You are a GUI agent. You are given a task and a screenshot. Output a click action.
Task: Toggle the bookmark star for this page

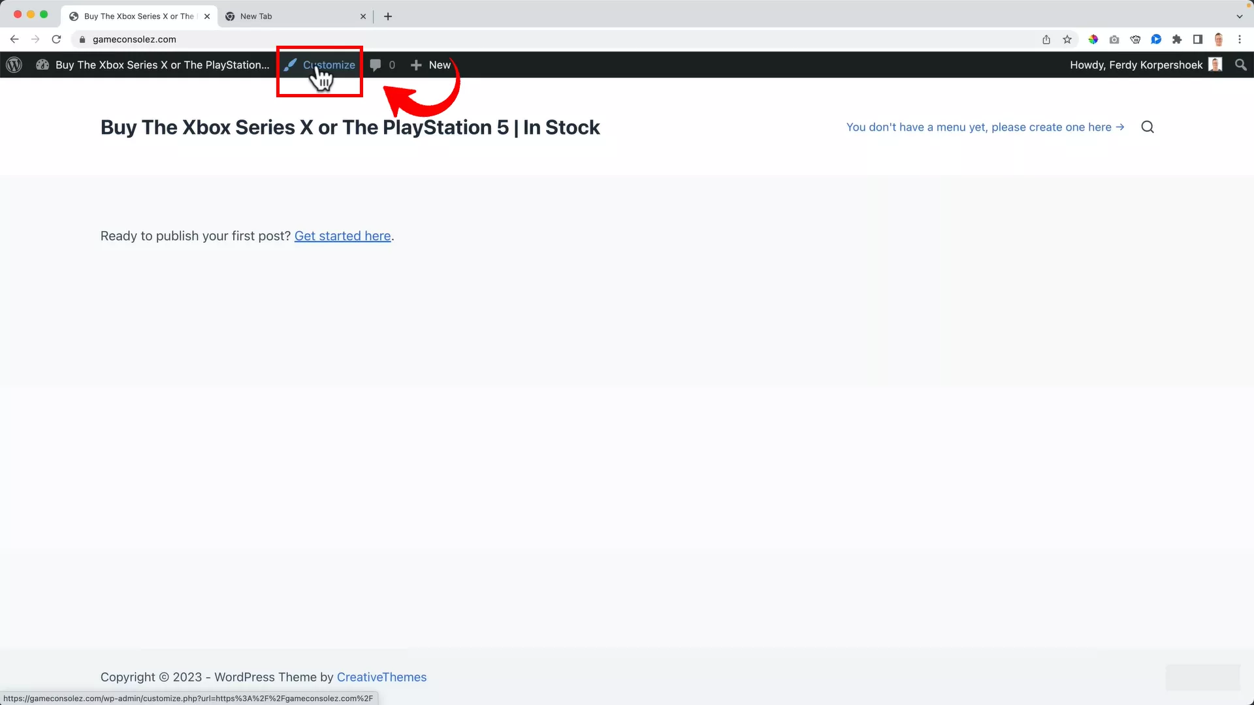1067,40
